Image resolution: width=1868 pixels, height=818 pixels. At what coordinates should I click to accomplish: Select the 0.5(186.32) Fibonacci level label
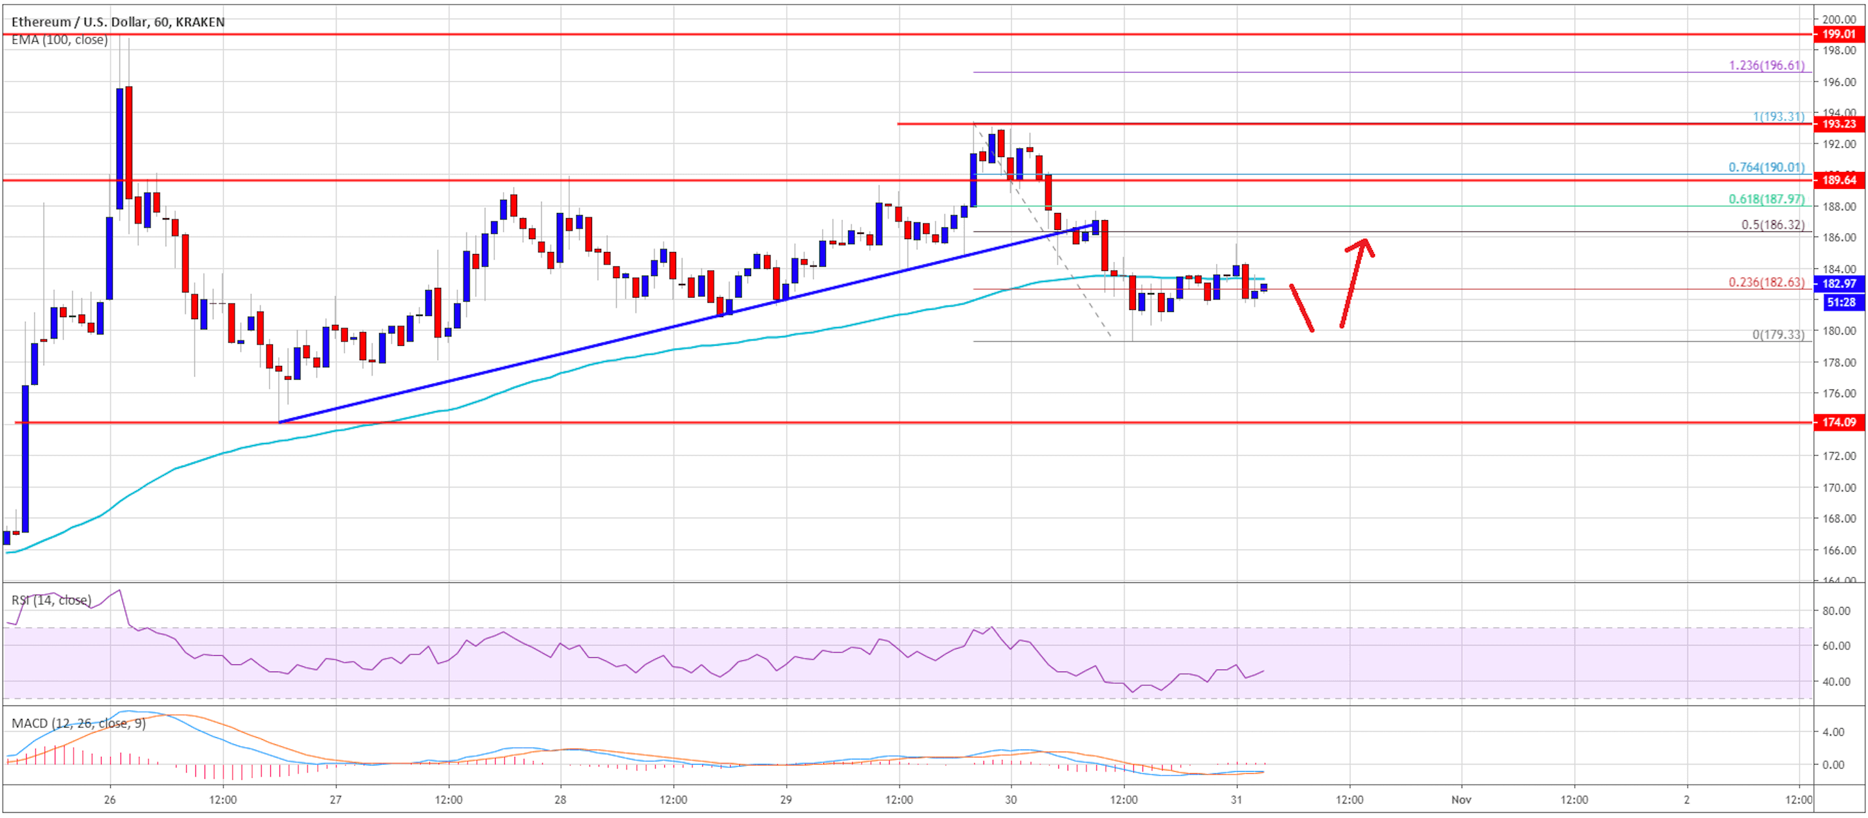click(x=1773, y=225)
